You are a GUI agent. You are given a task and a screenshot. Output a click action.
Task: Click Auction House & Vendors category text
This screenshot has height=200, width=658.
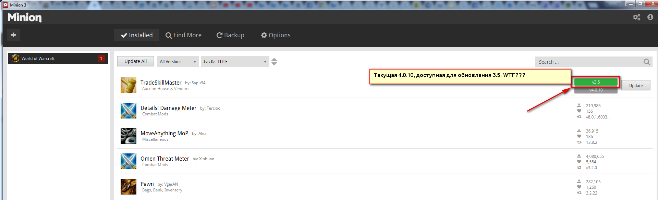pos(166,89)
